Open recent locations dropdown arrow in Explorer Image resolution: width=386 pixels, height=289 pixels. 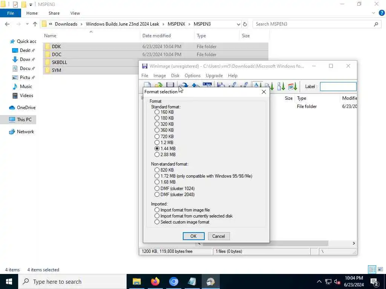(x=27, y=24)
